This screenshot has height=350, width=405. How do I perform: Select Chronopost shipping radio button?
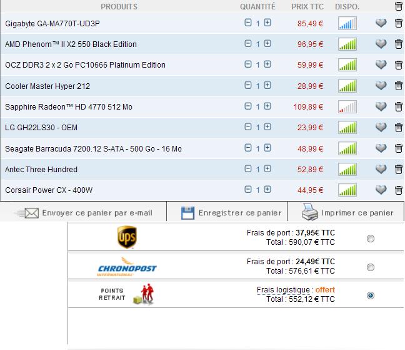[371, 267]
